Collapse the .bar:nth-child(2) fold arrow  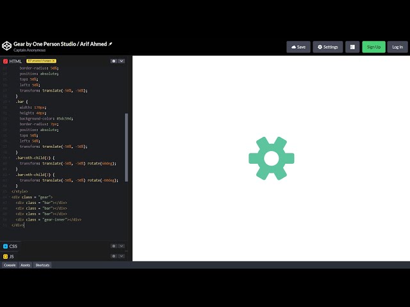[10, 158]
